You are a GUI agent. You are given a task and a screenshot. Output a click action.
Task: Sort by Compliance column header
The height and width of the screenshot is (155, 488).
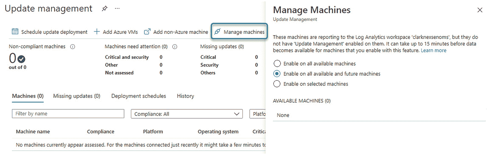coord(101,132)
